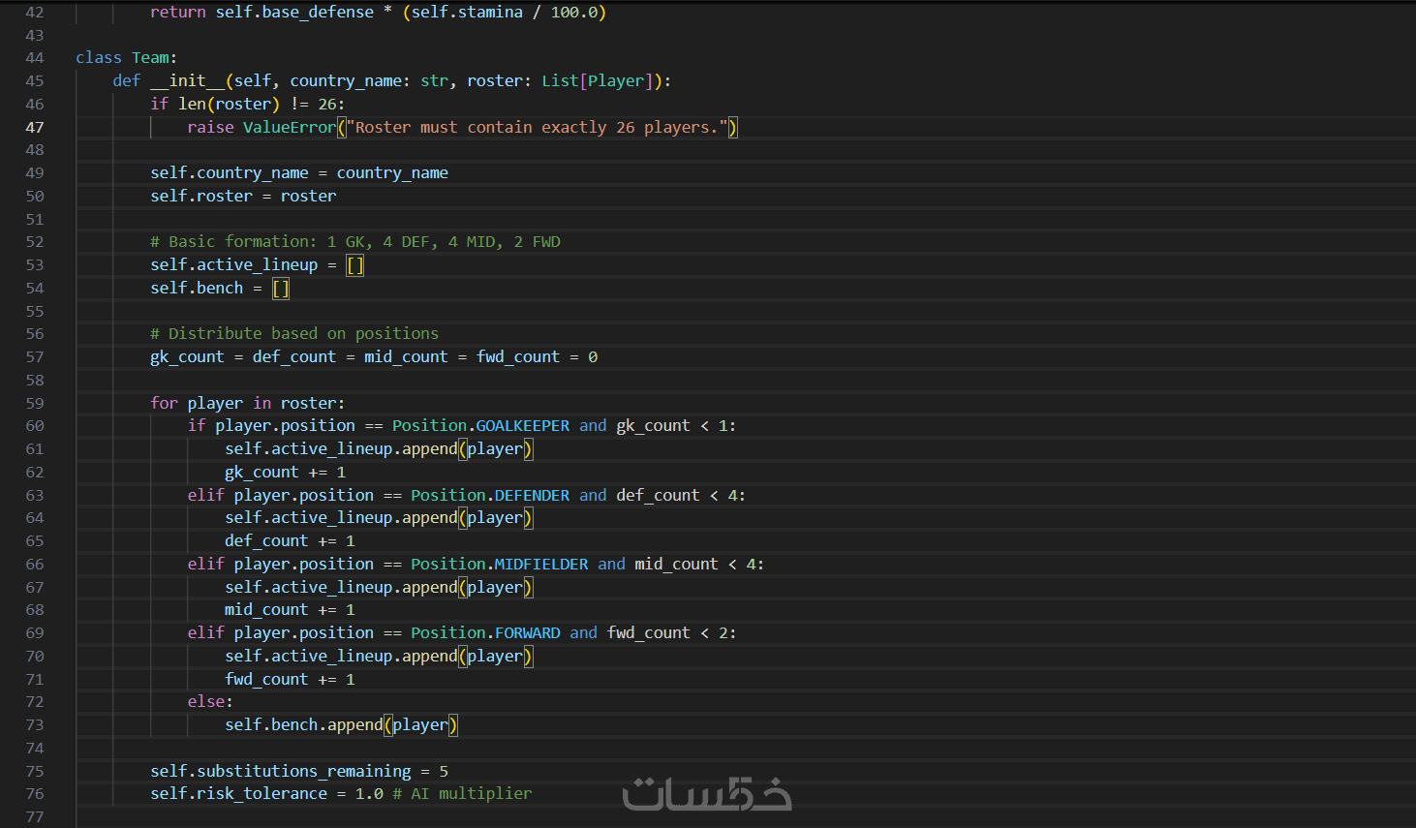
Task: Click 'Position.GOALKEEPER' on line 60
Action: click(x=481, y=426)
